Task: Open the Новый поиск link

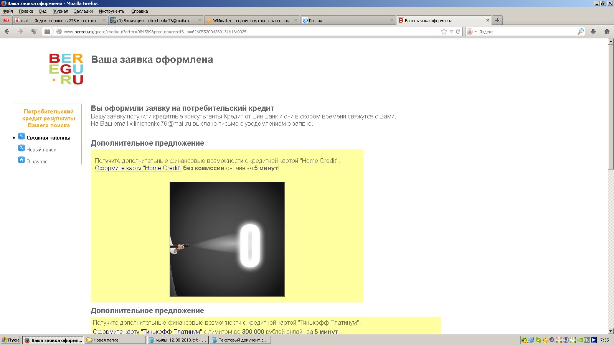Action: 41,150
